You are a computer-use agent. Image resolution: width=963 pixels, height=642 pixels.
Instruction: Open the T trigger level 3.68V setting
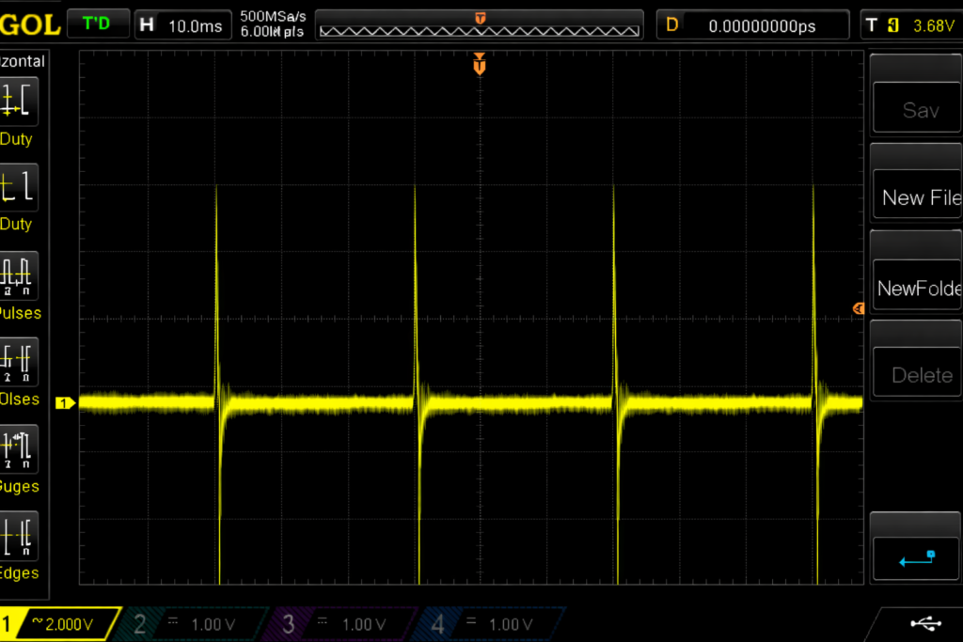coord(910,25)
